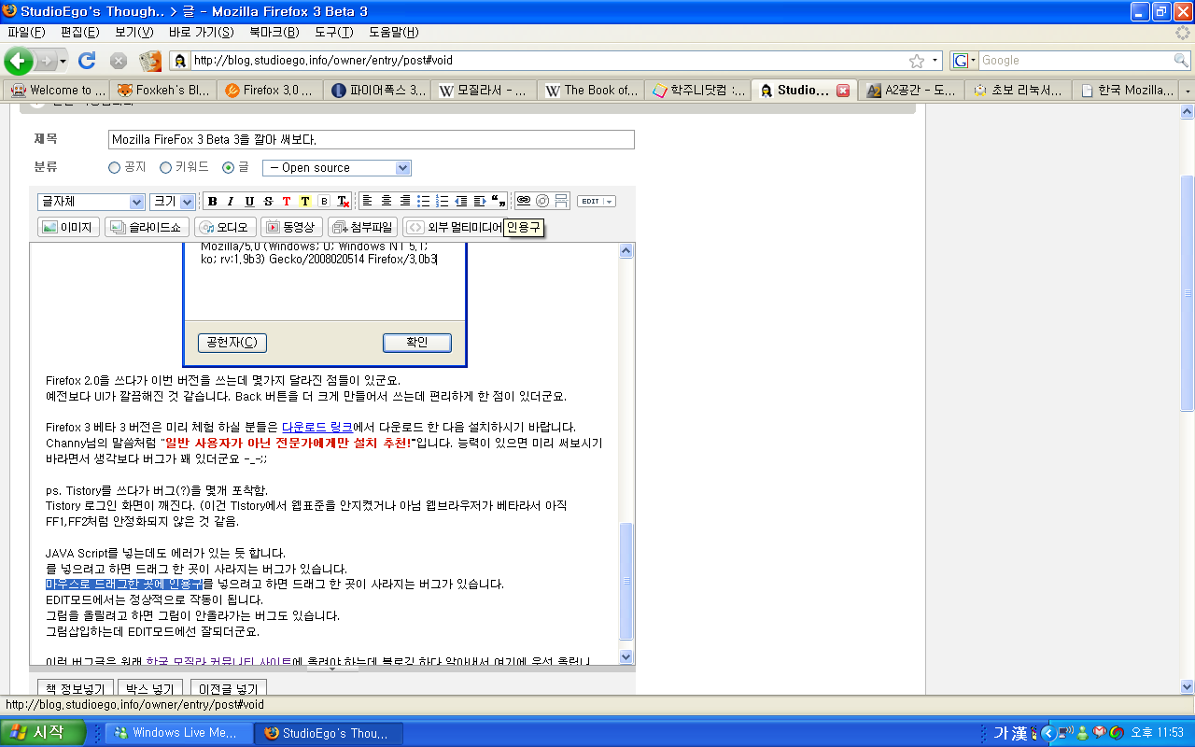1195x747 pixels.
Task: Center-align the text
Action: pyautogui.click(x=387, y=201)
